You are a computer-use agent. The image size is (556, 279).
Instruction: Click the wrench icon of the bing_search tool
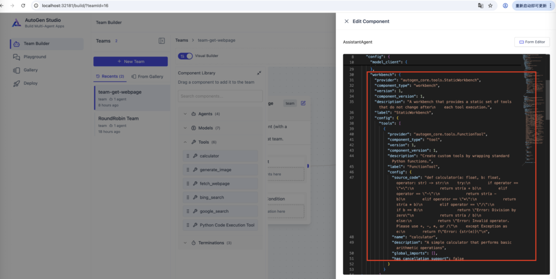pyautogui.click(x=195, y=198)
